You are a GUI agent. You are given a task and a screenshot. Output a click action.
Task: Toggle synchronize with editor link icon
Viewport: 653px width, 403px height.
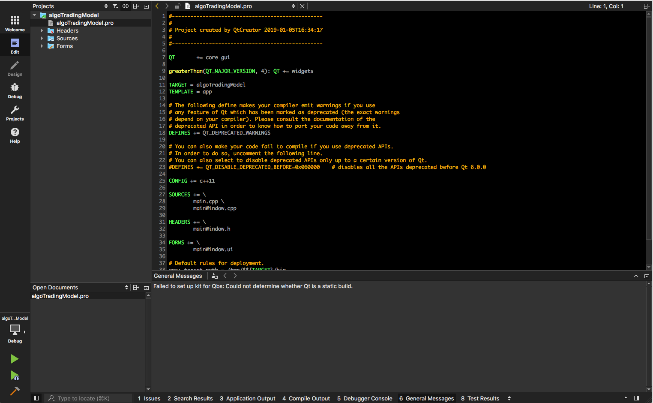tap(126, 6)
